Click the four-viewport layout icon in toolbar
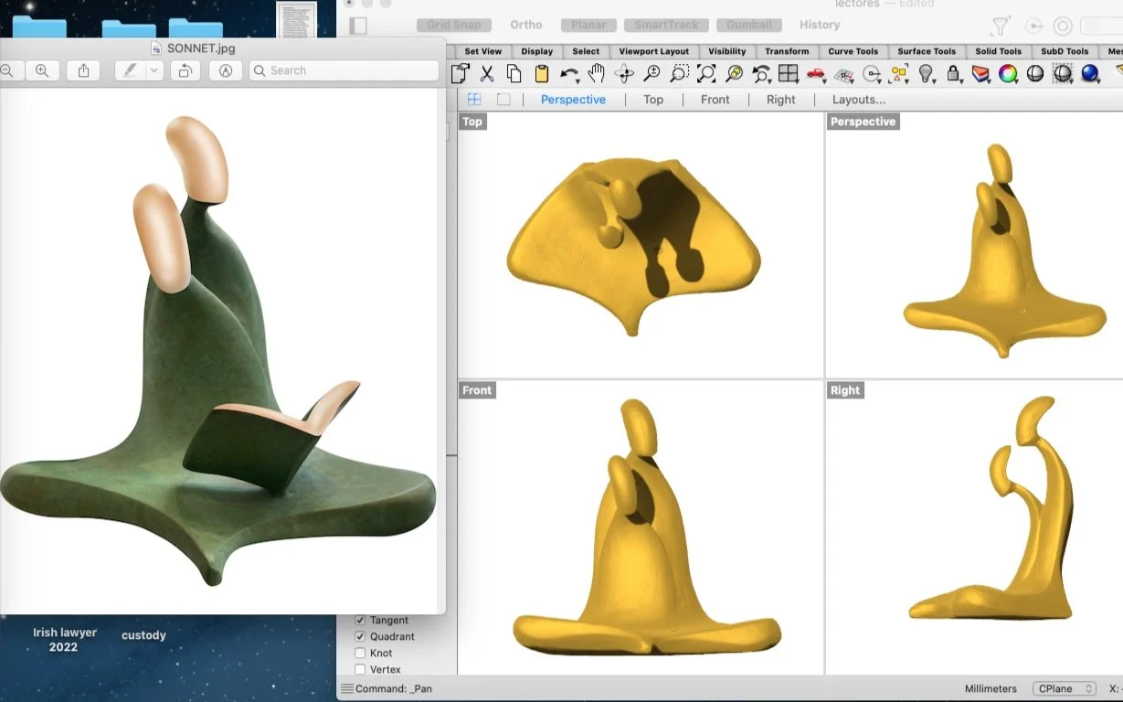 [x=789, y=74]
